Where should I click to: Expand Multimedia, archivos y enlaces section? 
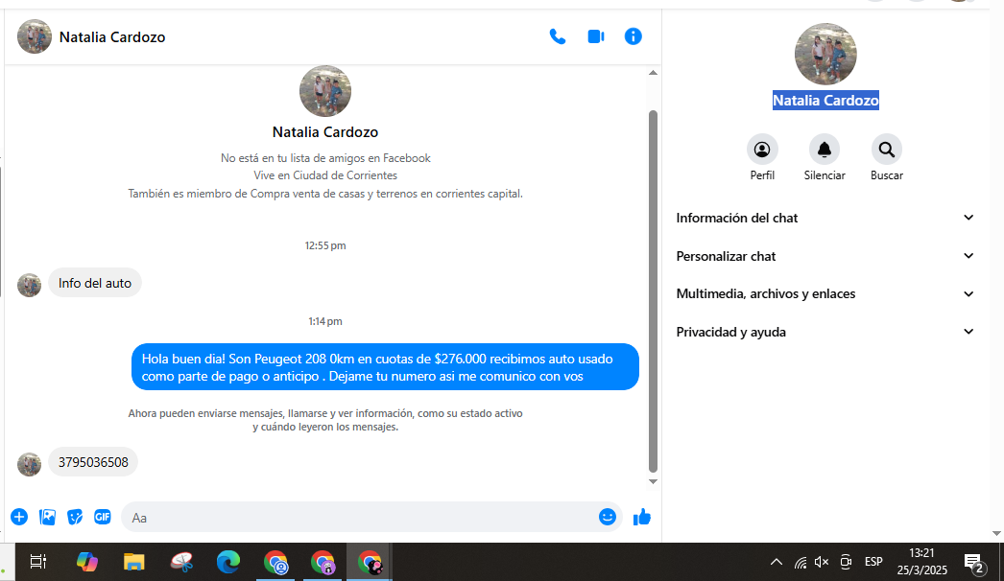[825, 294]
